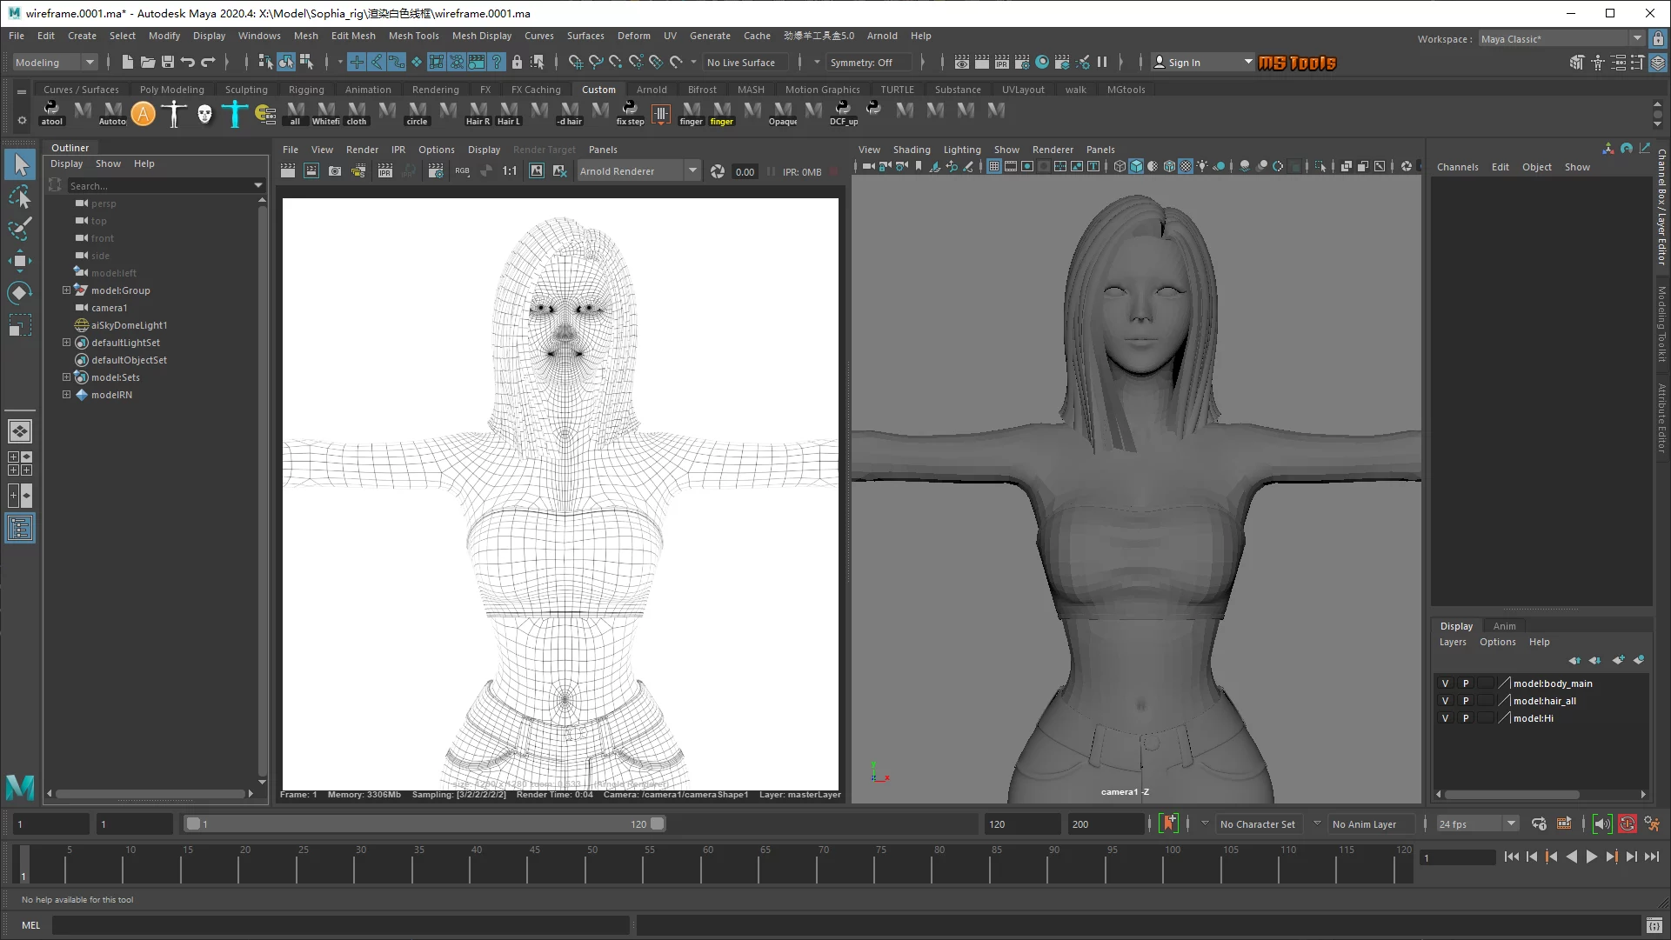Select the Move tool in the toolbox

coord(19,261)
